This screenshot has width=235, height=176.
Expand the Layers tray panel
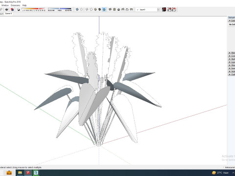point(232,62)
